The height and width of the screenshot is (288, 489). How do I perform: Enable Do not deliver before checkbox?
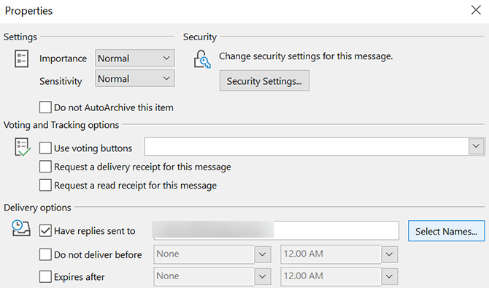45,254
